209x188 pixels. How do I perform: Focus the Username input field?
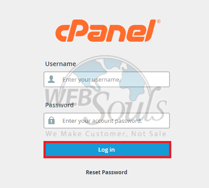click(x=106, y=79)
